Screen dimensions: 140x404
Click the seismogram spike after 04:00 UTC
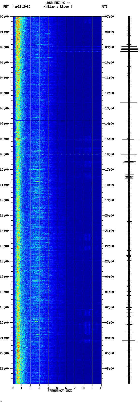pos(129,341)
